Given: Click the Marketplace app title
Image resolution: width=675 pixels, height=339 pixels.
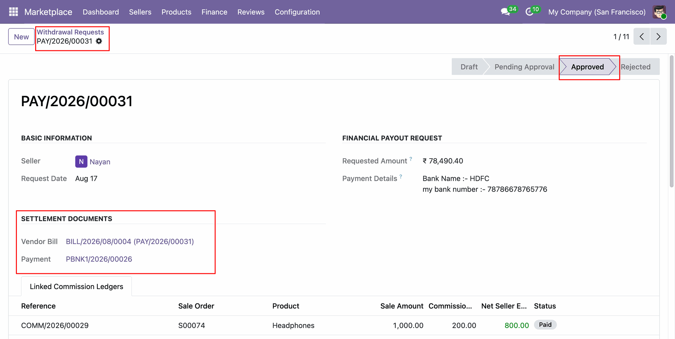Looking at the screenshot, I should coord(48,12).
